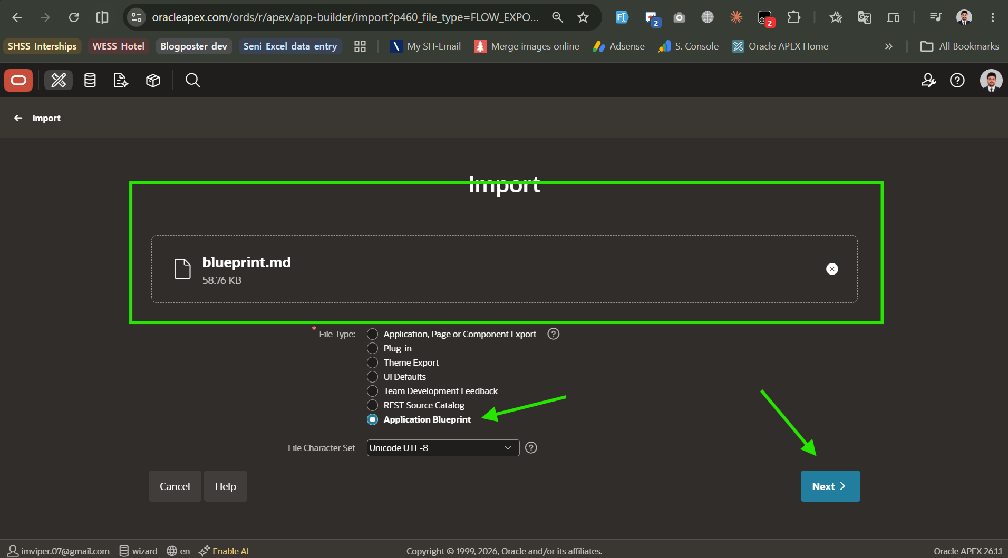The width and height of the screenshot is (1008, 558).
Task: Open the Chrome three-dot menu
Action: [x=992, y=17]
